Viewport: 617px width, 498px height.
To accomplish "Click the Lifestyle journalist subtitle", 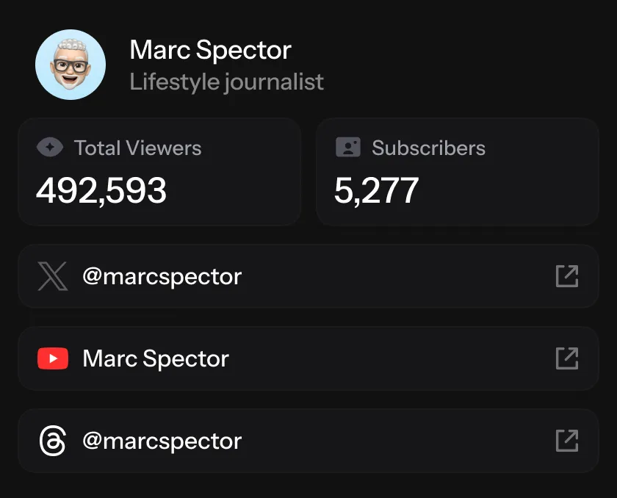I will tap(226, 82).
